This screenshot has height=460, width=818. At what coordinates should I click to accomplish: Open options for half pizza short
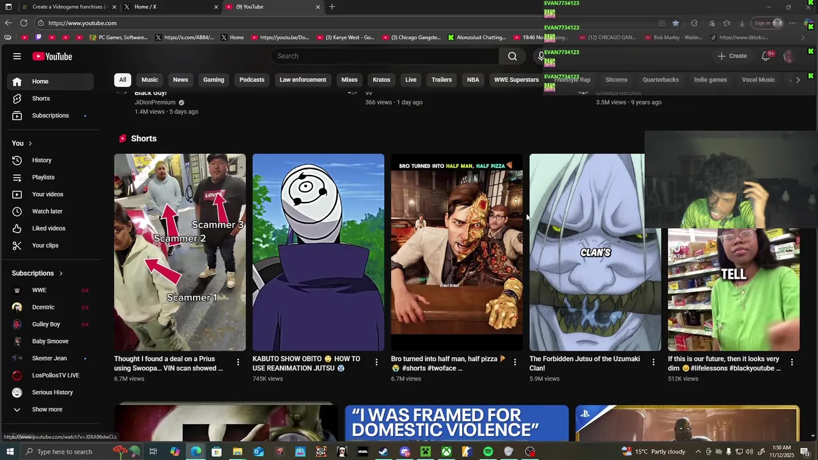pos(514,362)
